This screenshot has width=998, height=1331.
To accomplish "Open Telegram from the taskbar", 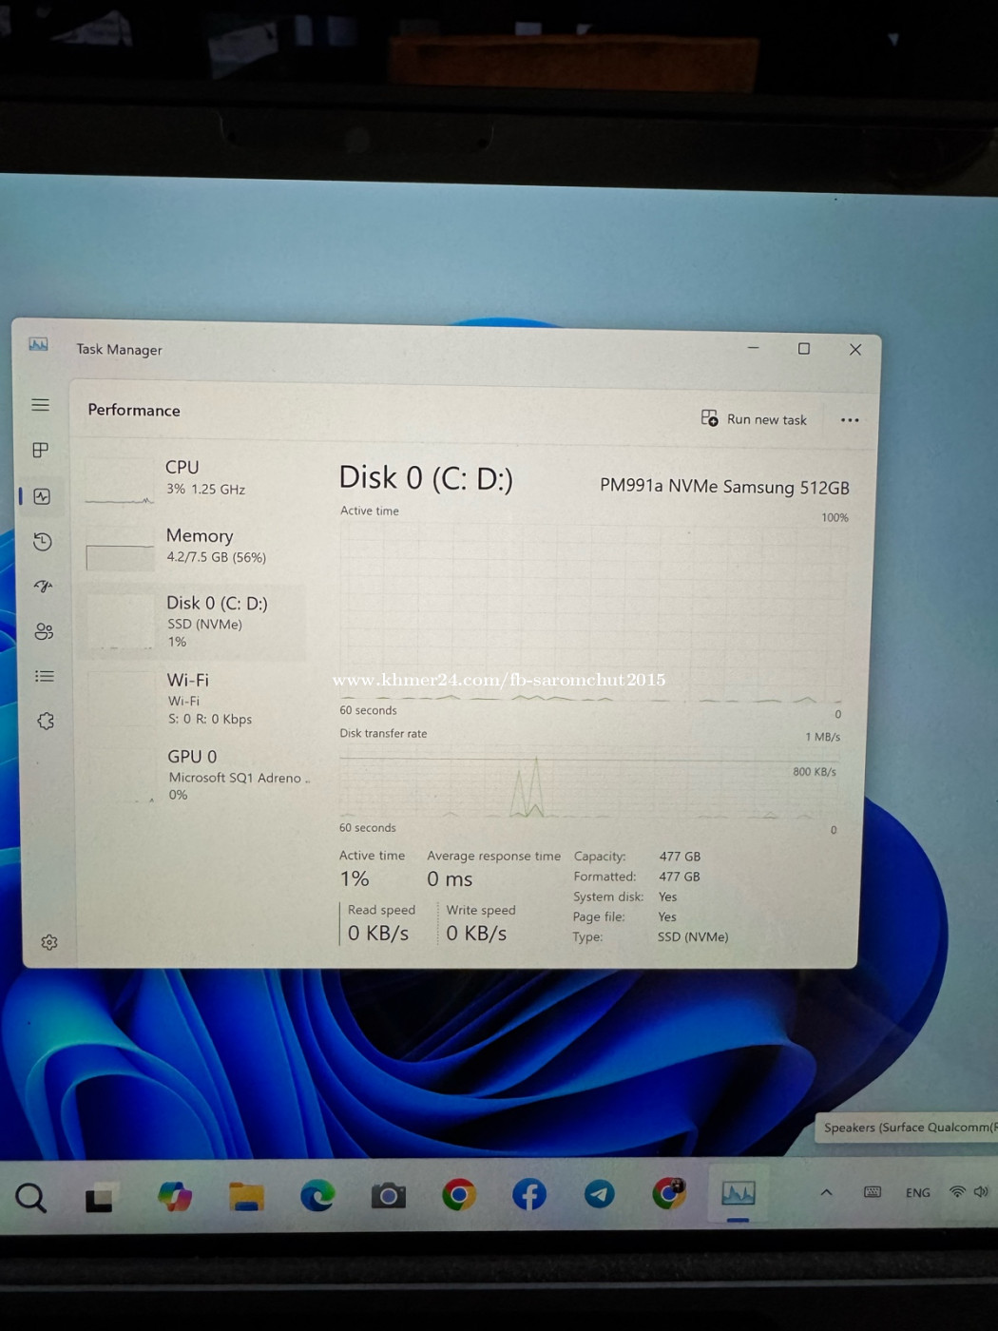I will pyautogui.click(x=599, y=1194).
